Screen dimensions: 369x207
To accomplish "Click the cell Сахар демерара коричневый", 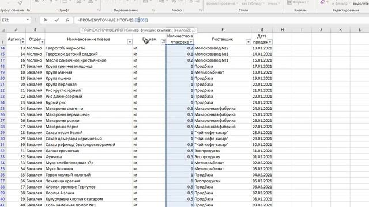I will pyautogui.click(x=88, y=139).
